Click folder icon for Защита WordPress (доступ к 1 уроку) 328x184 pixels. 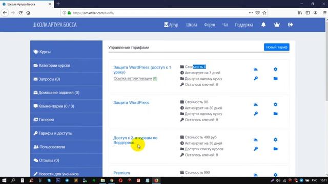tap(276, 78)
